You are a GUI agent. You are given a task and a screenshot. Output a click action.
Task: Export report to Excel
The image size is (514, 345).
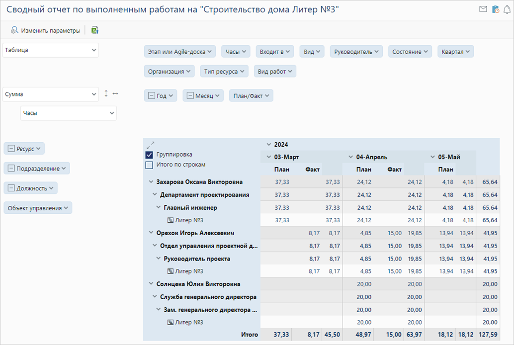coord(95,30)
